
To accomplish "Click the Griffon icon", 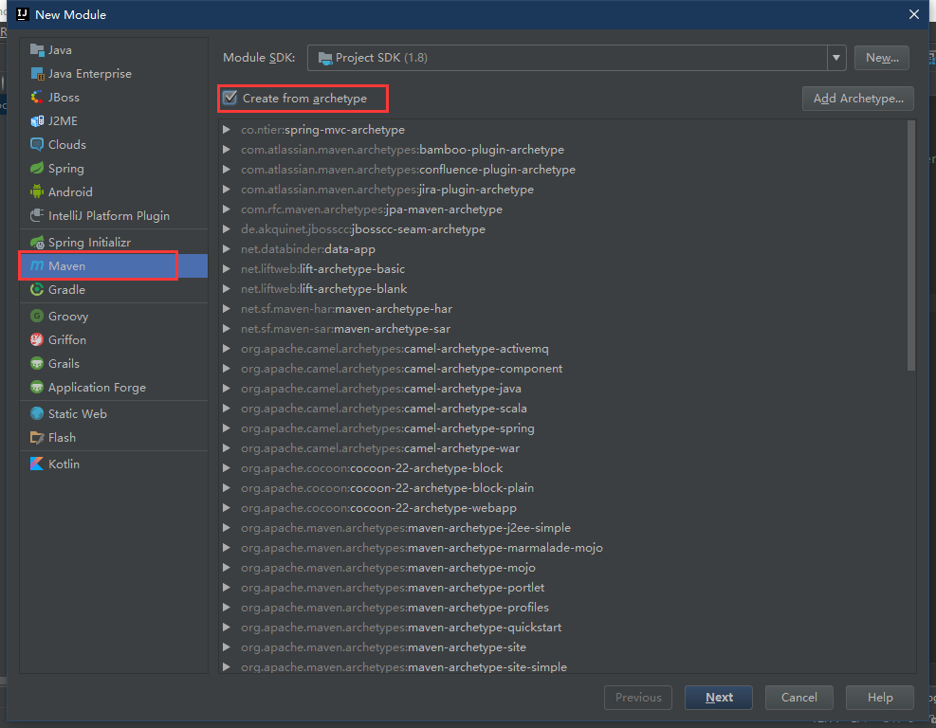I will pos(37,339).
